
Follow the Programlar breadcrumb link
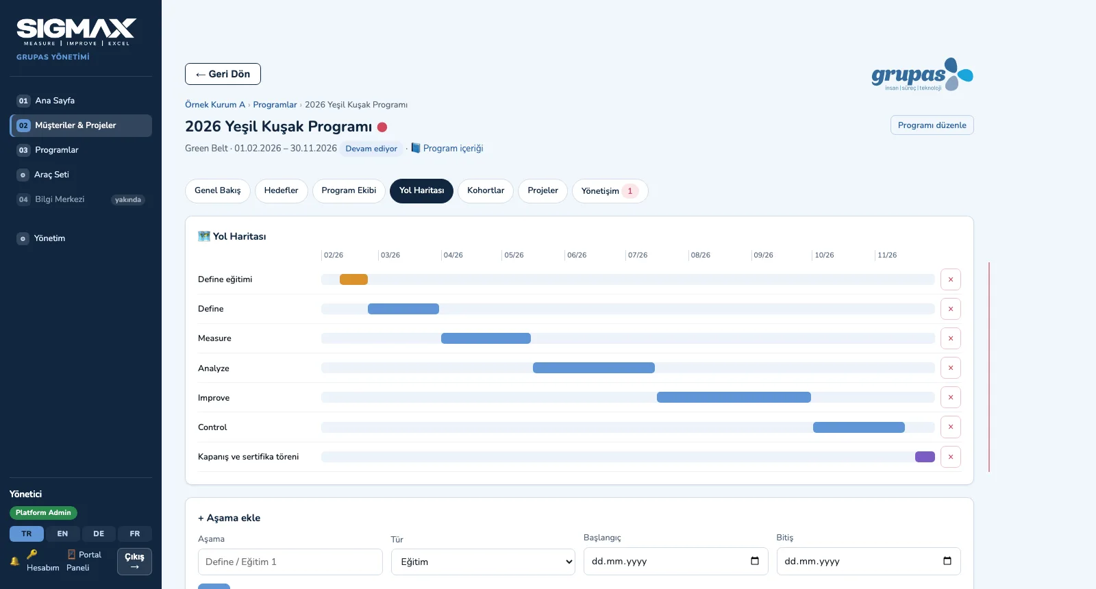[275, 105]
